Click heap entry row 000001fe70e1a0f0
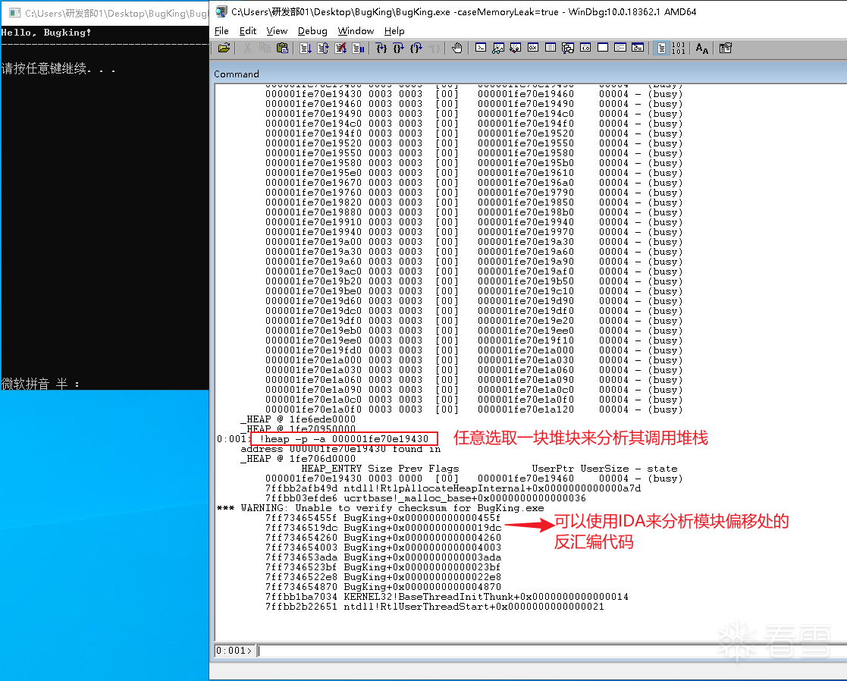The image size is (847, 681). tap(474, 410)
